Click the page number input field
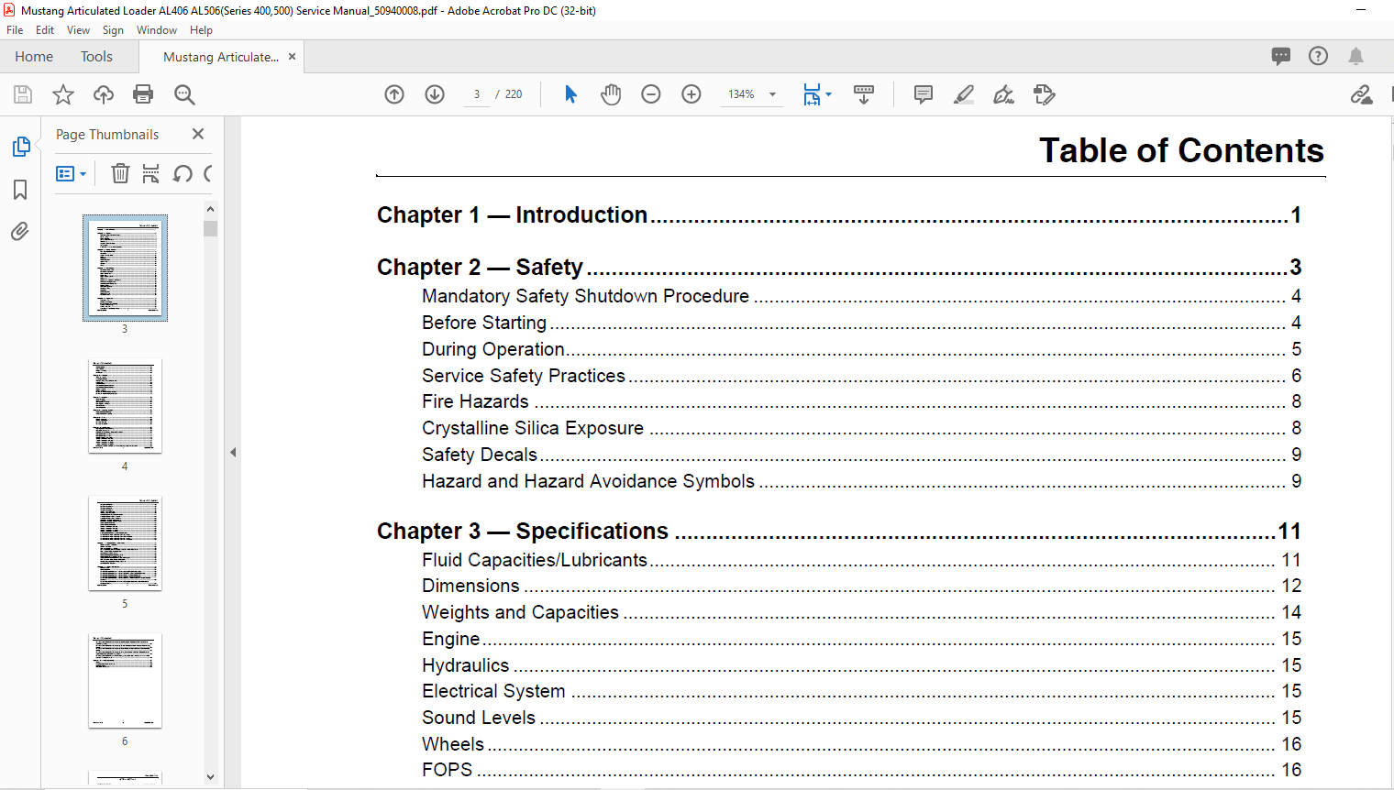Image resolution: width=1394 pixels, height=790 pixels. 477,94
